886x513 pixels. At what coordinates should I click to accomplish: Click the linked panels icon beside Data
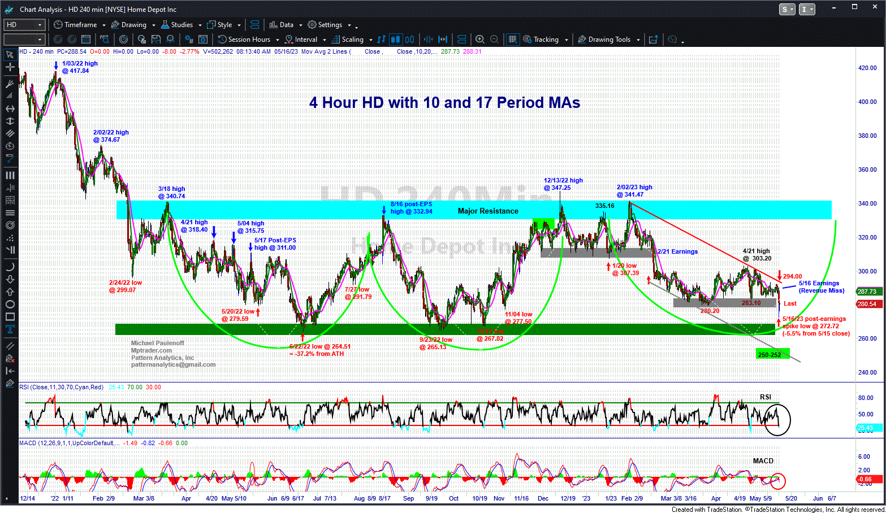tap(254, 25)
